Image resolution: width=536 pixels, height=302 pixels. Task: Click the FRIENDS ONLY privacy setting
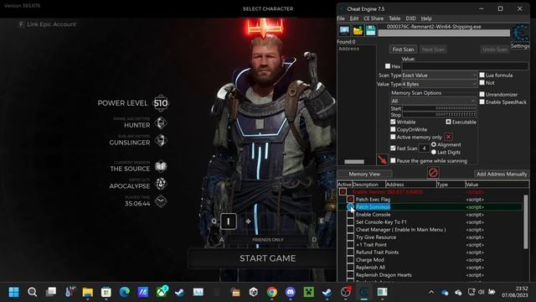tap(268, 240)
